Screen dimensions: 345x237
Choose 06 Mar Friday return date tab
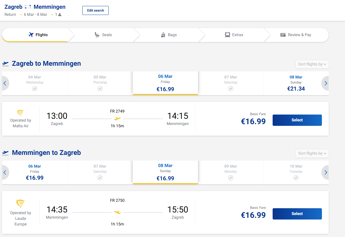[x=35, y=172]
